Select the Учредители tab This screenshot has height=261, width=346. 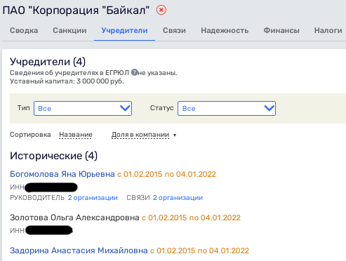tap(124, 30)
